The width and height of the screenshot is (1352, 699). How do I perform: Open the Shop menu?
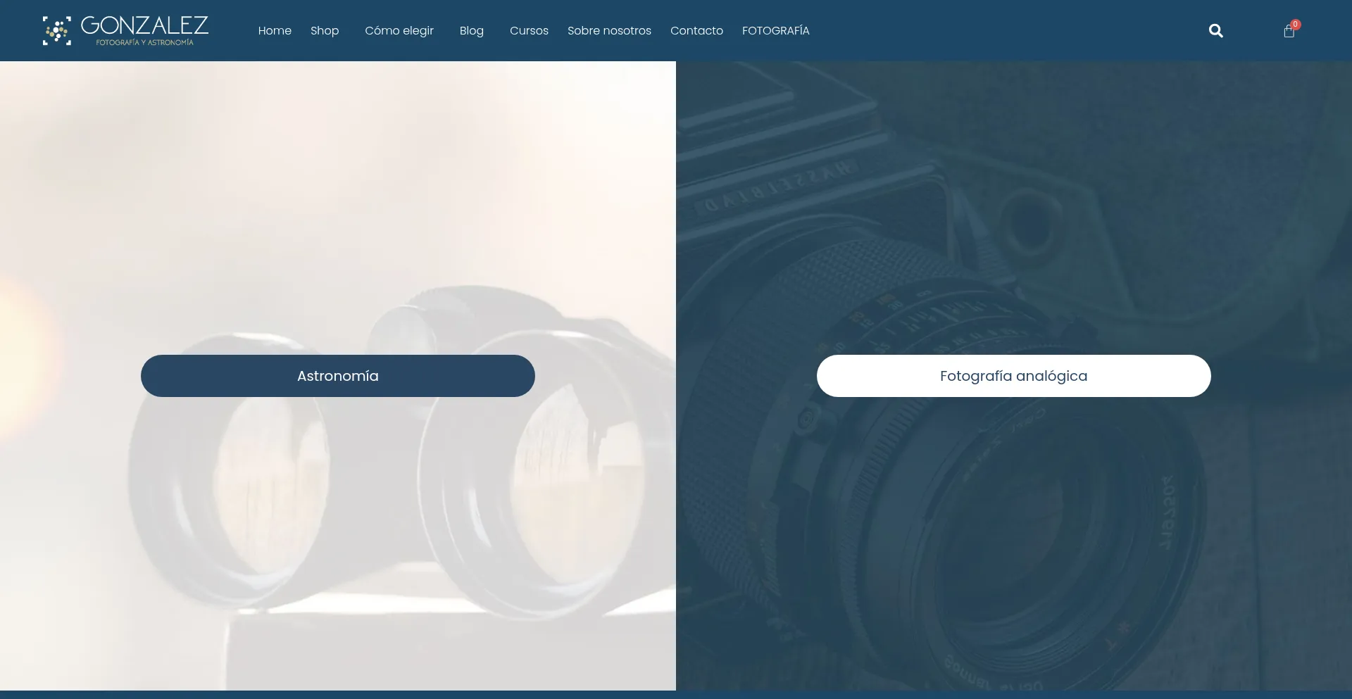click(325, 31)
